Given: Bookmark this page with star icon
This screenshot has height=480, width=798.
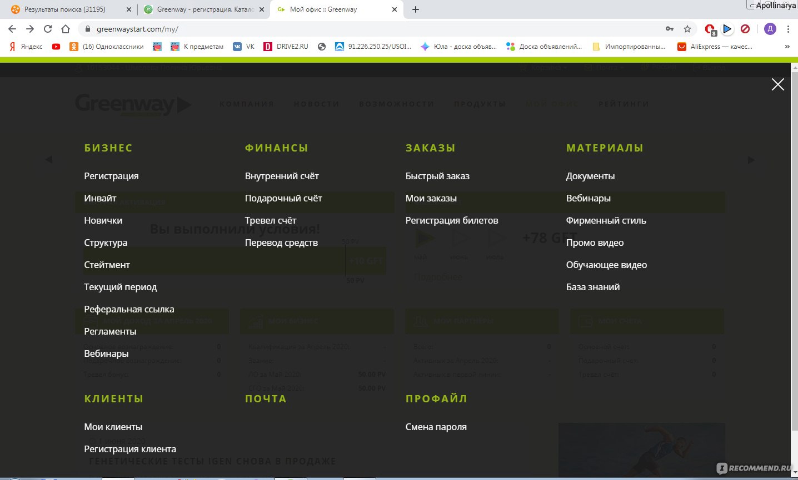Looking at the screenshot, I should pos(687,29).
